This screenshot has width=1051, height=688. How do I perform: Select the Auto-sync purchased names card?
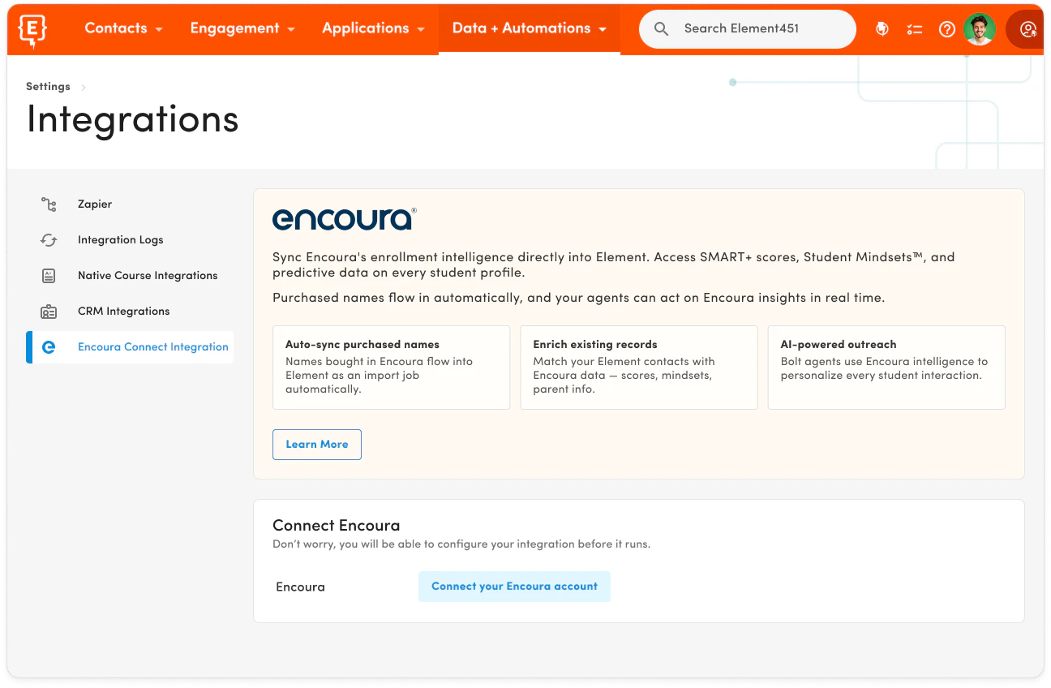[392, 368]
